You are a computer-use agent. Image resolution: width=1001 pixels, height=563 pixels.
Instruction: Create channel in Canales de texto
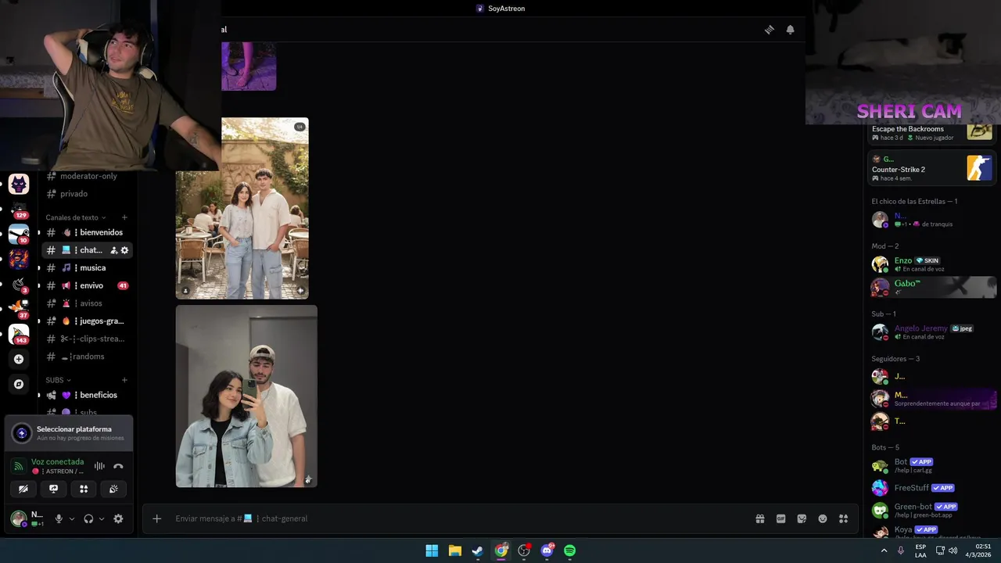click(x=124, y=217)
